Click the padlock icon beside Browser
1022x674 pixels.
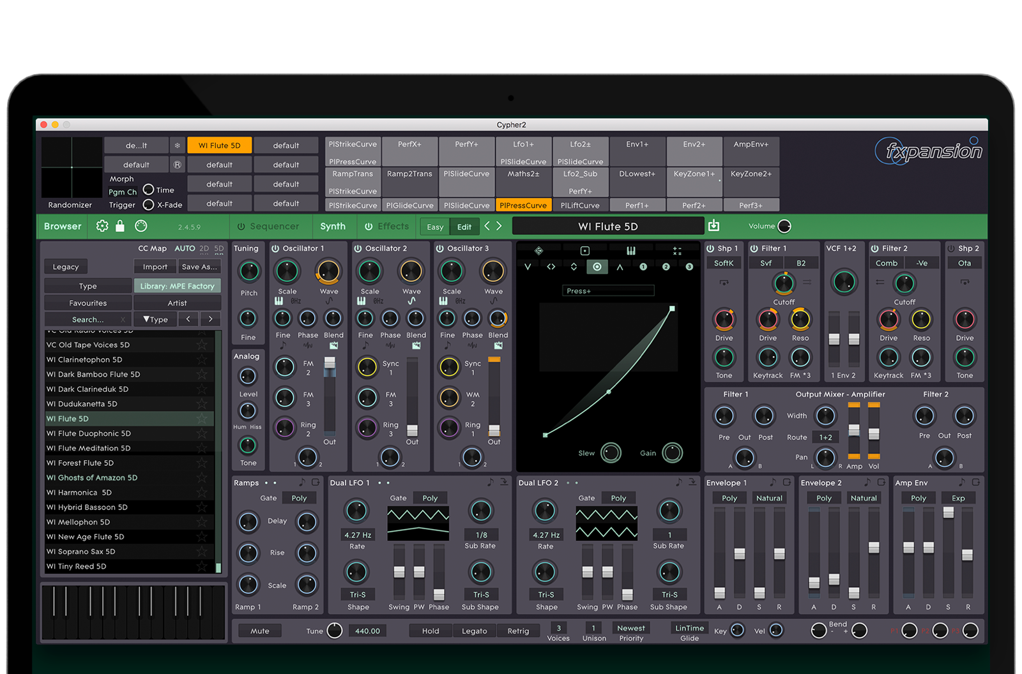click(120, 226)
